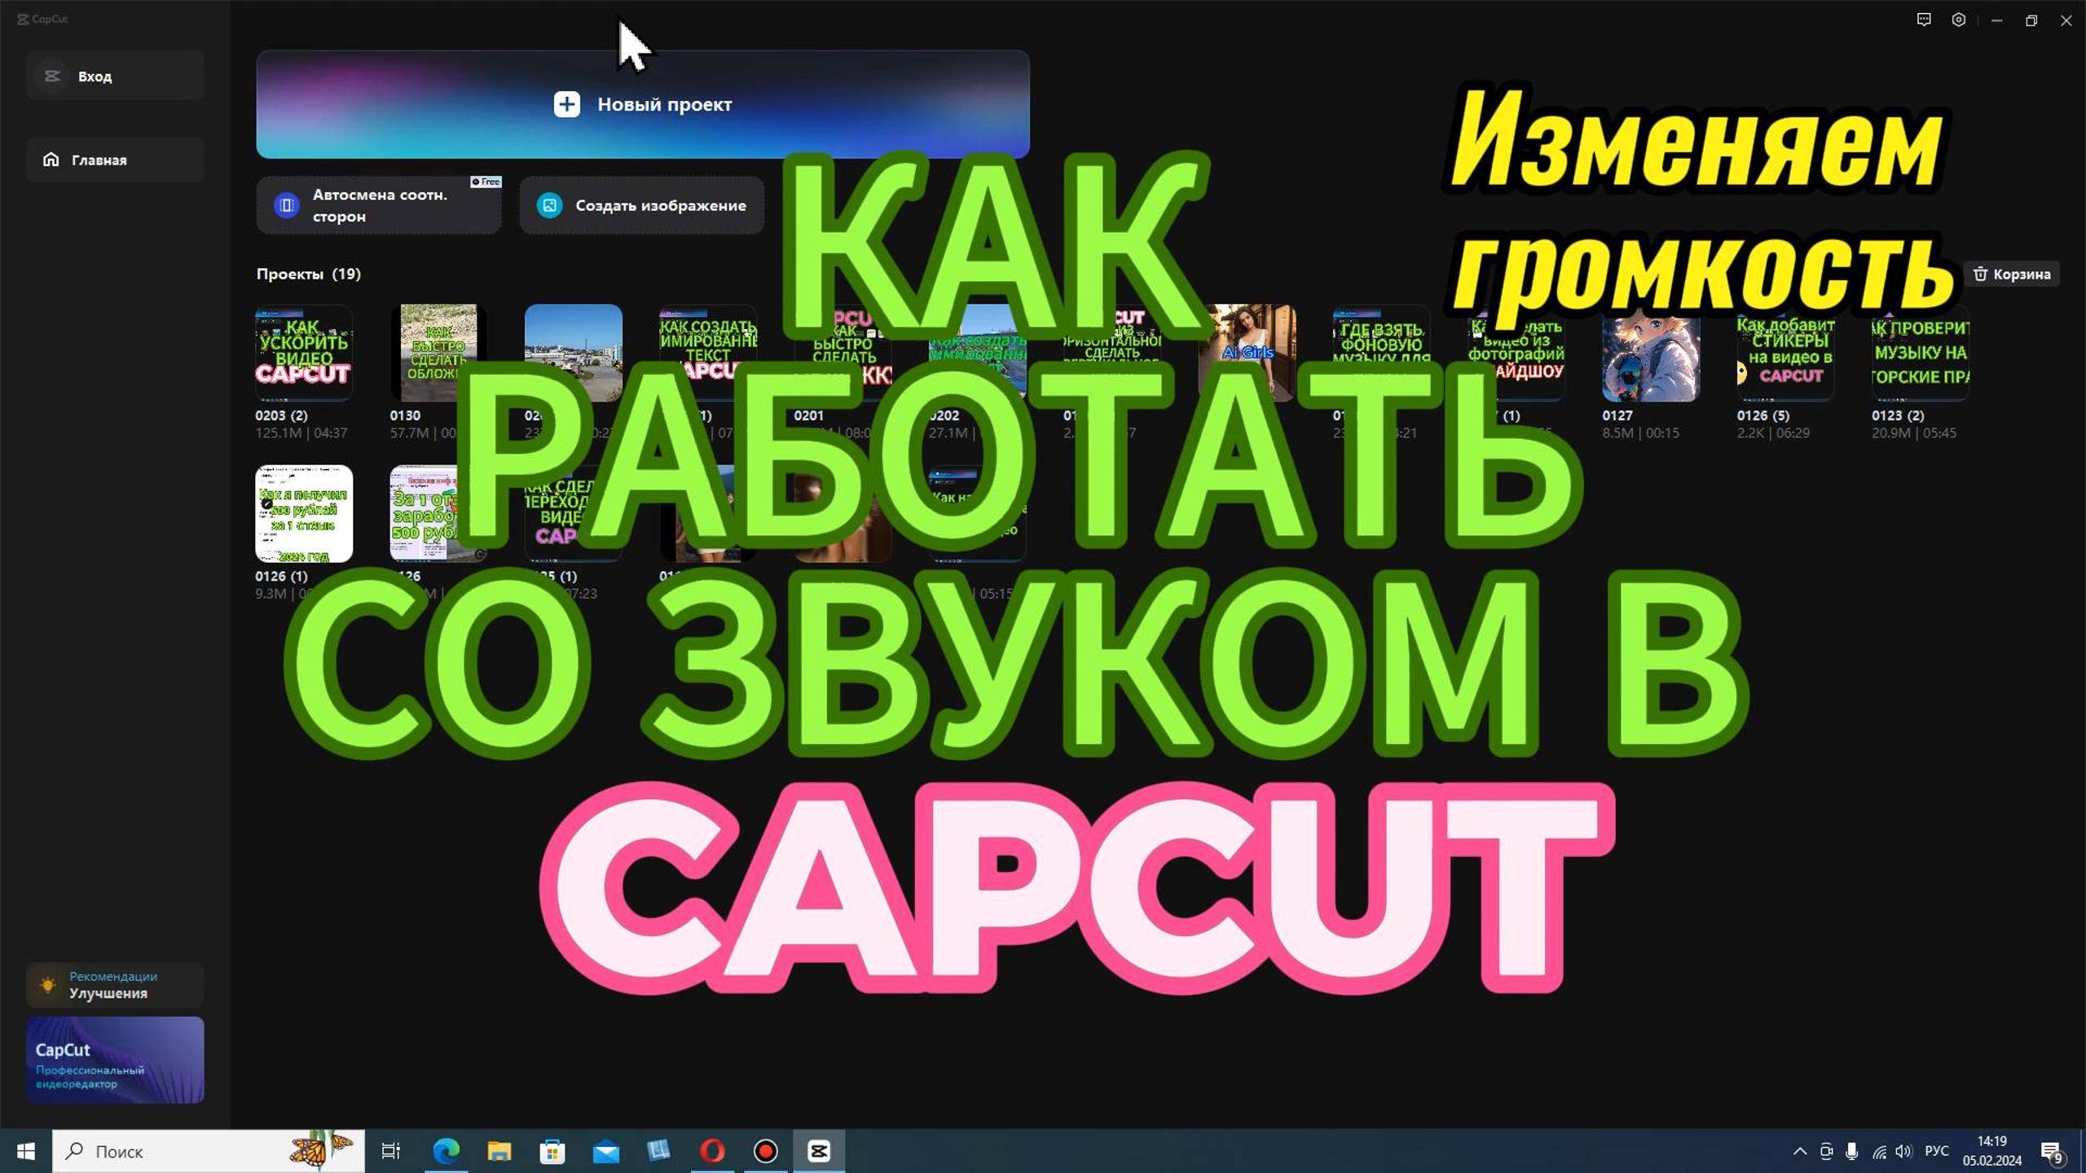Click the Поиск taskbar search box

[x=209, y=1151]
